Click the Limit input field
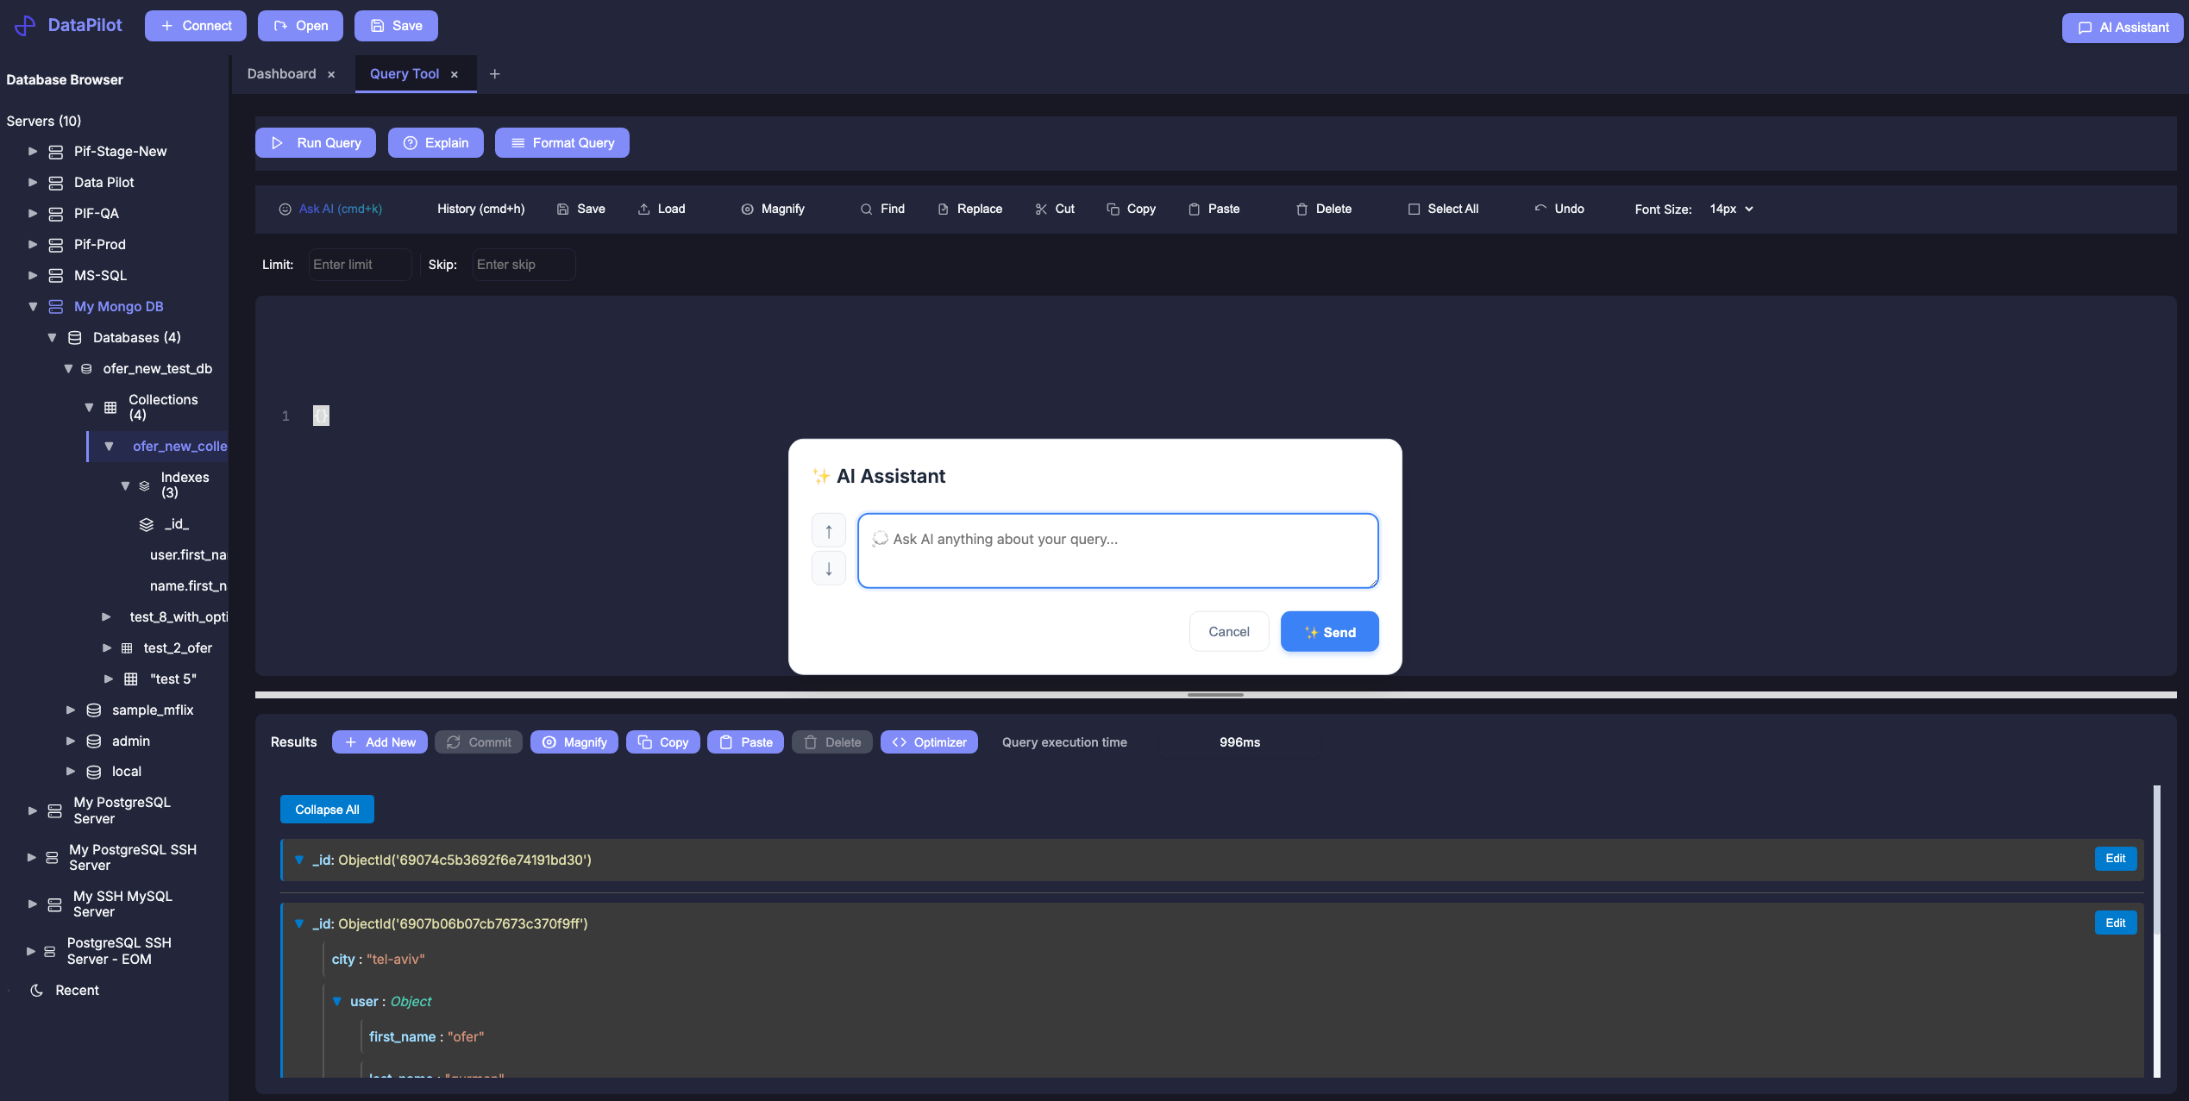2189x1101 pixels. point(360,265)
